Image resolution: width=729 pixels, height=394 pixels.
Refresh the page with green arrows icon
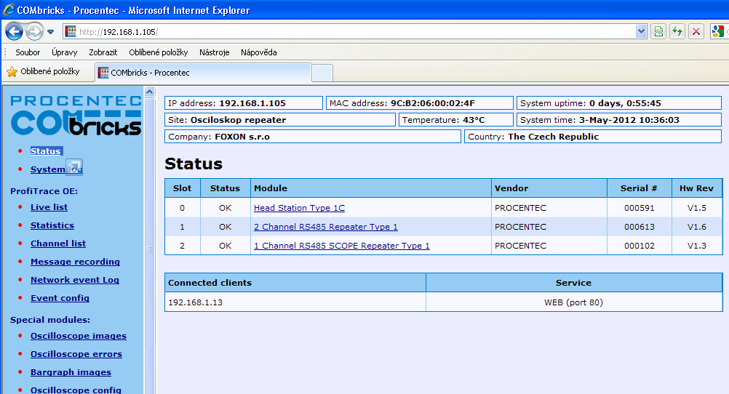click(x=677, y=31)
